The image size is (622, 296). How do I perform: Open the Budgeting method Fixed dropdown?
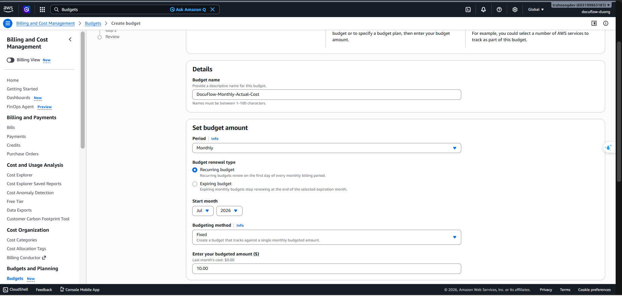tap(327, 237)
